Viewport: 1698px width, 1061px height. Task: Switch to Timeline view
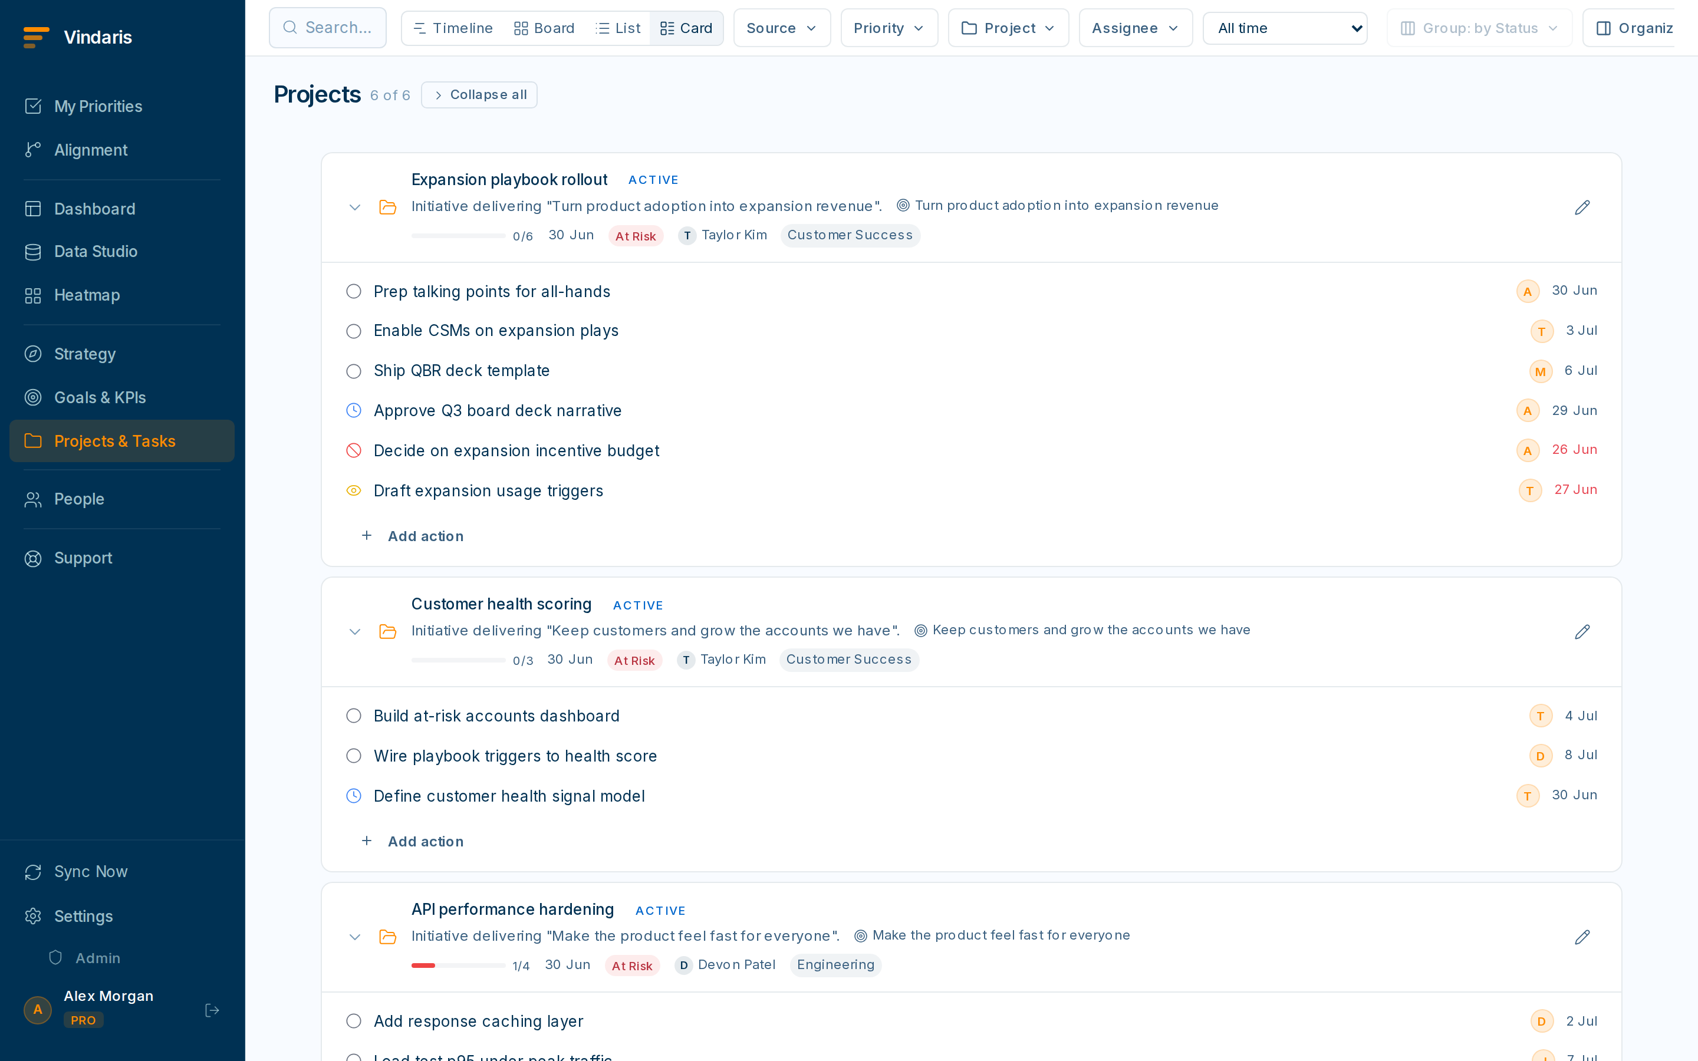pos(453,28)
